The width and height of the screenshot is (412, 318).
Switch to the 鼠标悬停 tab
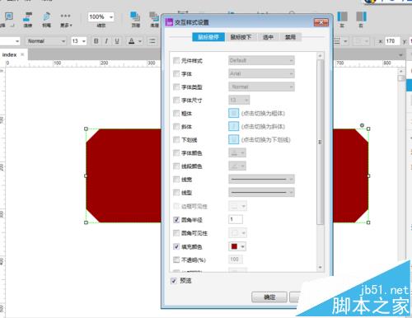(x=208, y=37)
